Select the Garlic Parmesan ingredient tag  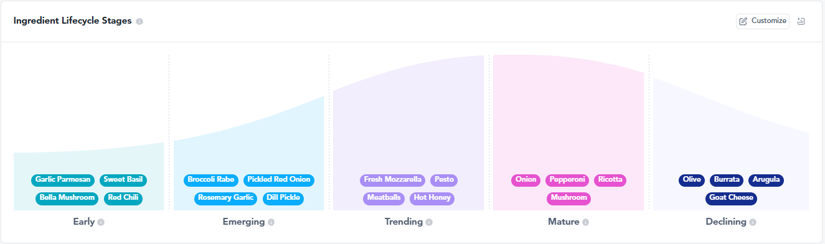[x=63, y=180]
